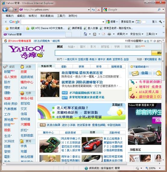Open the new blank browser tab

(68, 35)
